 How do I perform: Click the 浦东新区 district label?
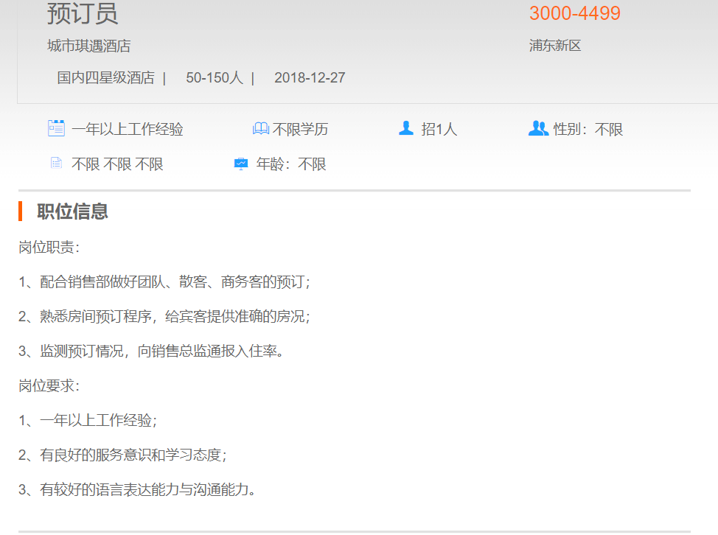(x=554, y=46)
